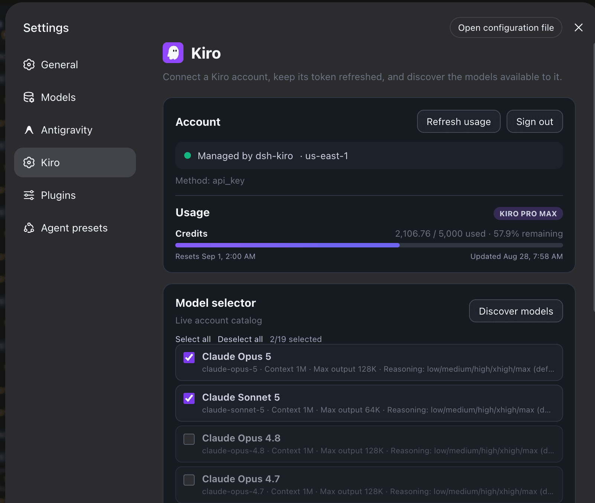
Task: Go to the Plugins settings section
Action: [75, 195]
